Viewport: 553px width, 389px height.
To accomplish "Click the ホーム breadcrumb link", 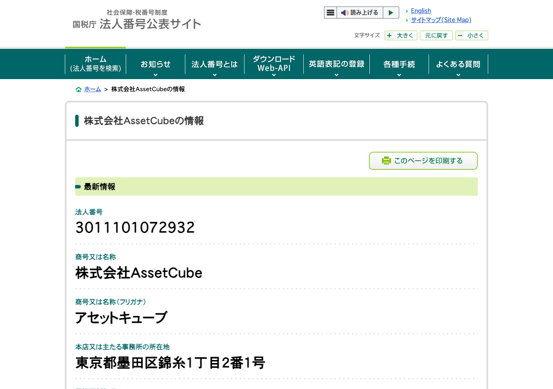I will [x=92, y=89].
